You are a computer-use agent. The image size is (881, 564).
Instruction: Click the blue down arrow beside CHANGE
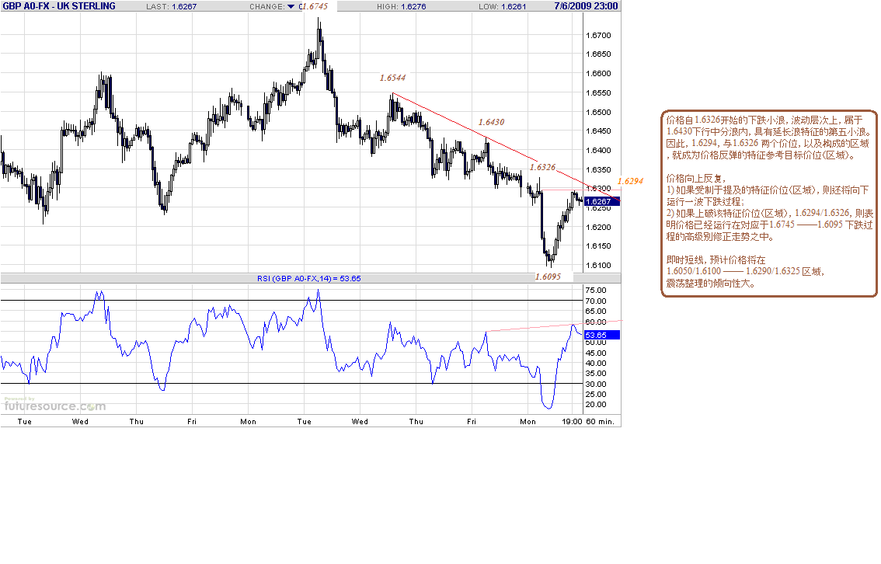pyautogui.click(x=291, y=7)
